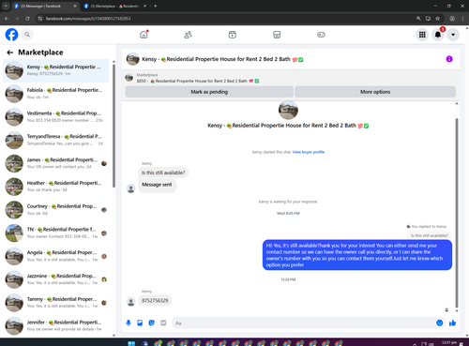Open the Friends icon in top navigation
469x346 pixels.
coord(188,35)
